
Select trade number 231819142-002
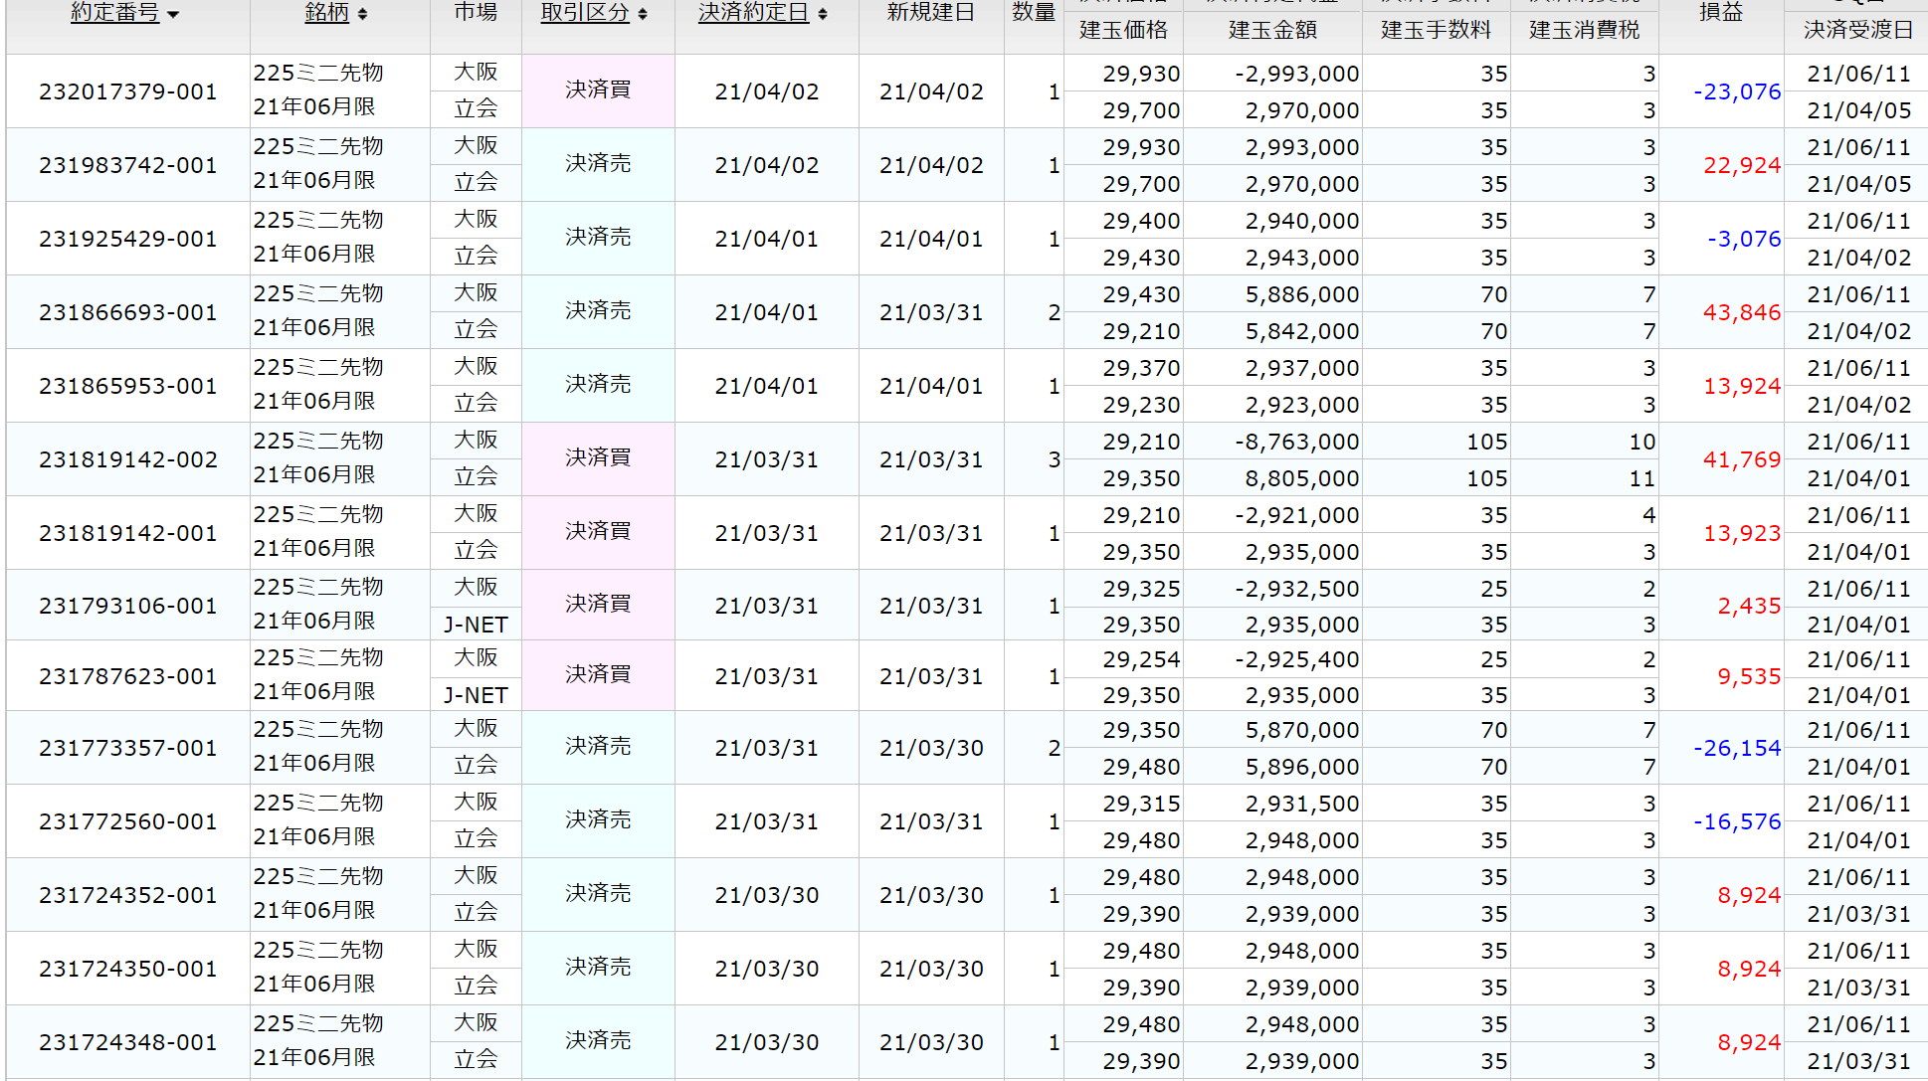coord(128,459)
